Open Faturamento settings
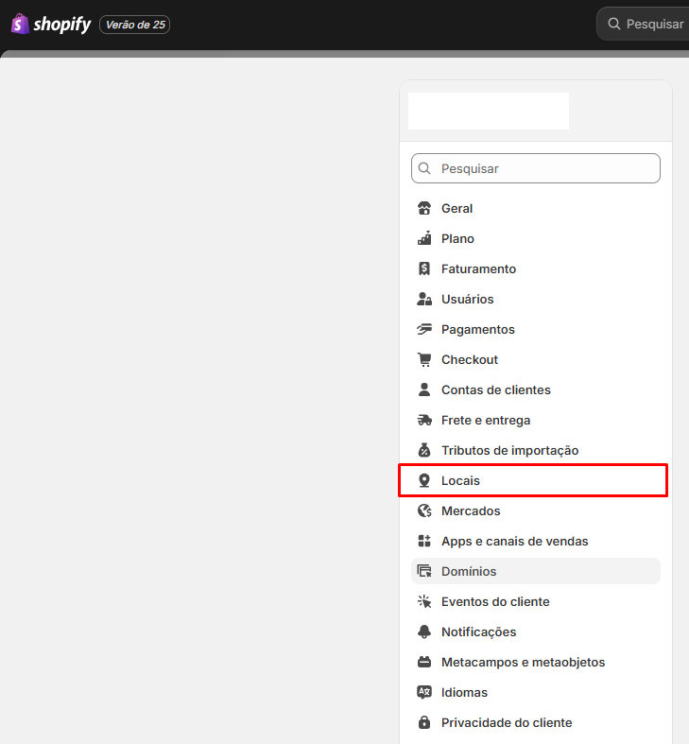 536,269
